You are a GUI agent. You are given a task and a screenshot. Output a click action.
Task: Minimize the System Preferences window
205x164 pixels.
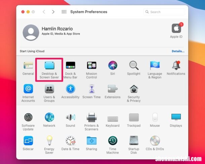click(x=28, y=12)
